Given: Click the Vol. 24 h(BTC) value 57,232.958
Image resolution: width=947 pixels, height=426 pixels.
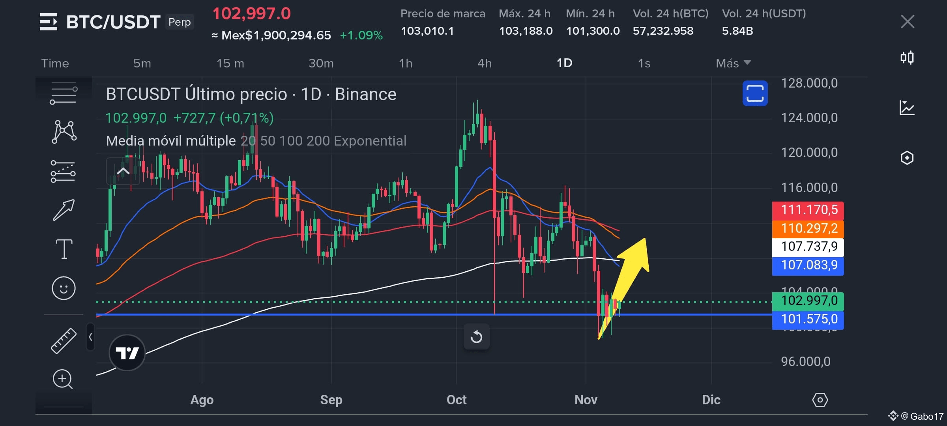Looking at the screenshot, I should tap(663, 31).
